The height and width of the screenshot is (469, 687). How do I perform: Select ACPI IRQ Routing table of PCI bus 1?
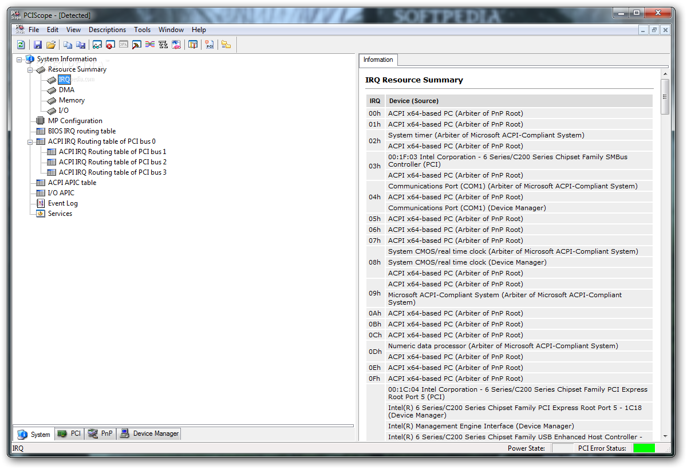coord(113,152)
